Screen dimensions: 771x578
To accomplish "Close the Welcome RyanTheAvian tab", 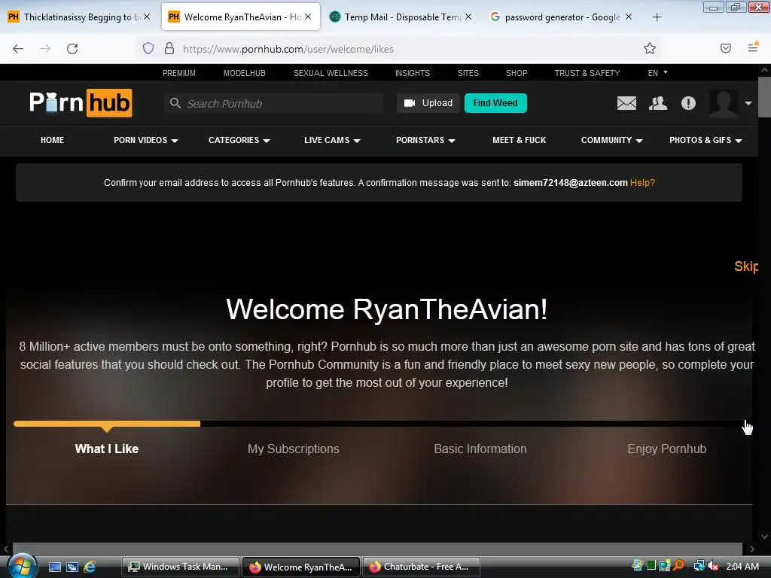I will [x=308, y=17].
